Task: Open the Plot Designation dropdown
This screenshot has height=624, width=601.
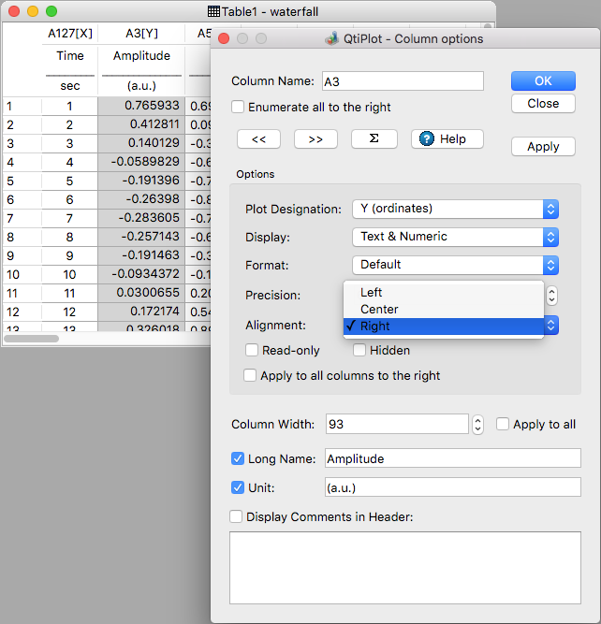Action: tap(455, 209)
